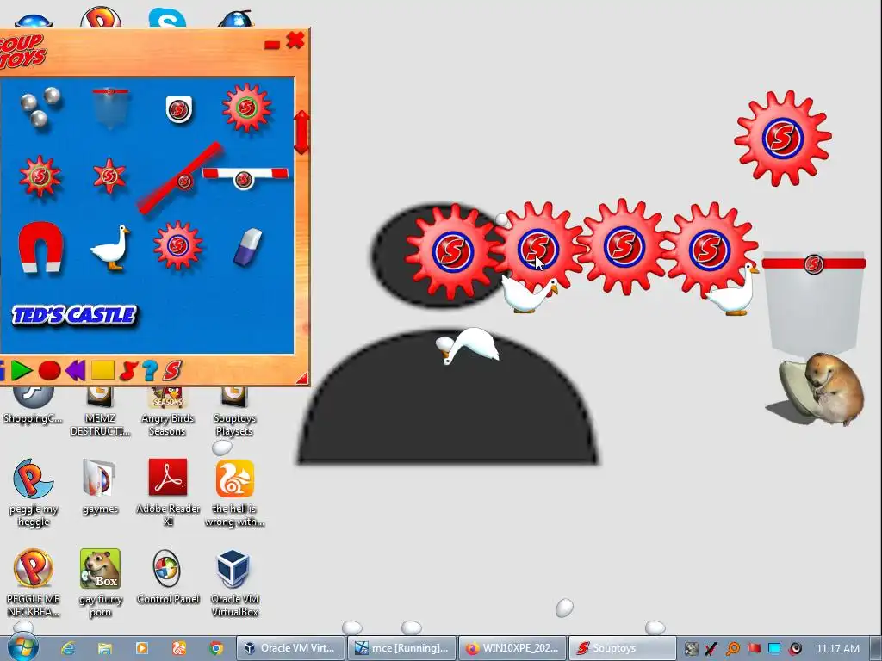Click the gear nearest the bucket's red lid
The height and width of the screenshot is (661, 882).
(x=710, y=249)
